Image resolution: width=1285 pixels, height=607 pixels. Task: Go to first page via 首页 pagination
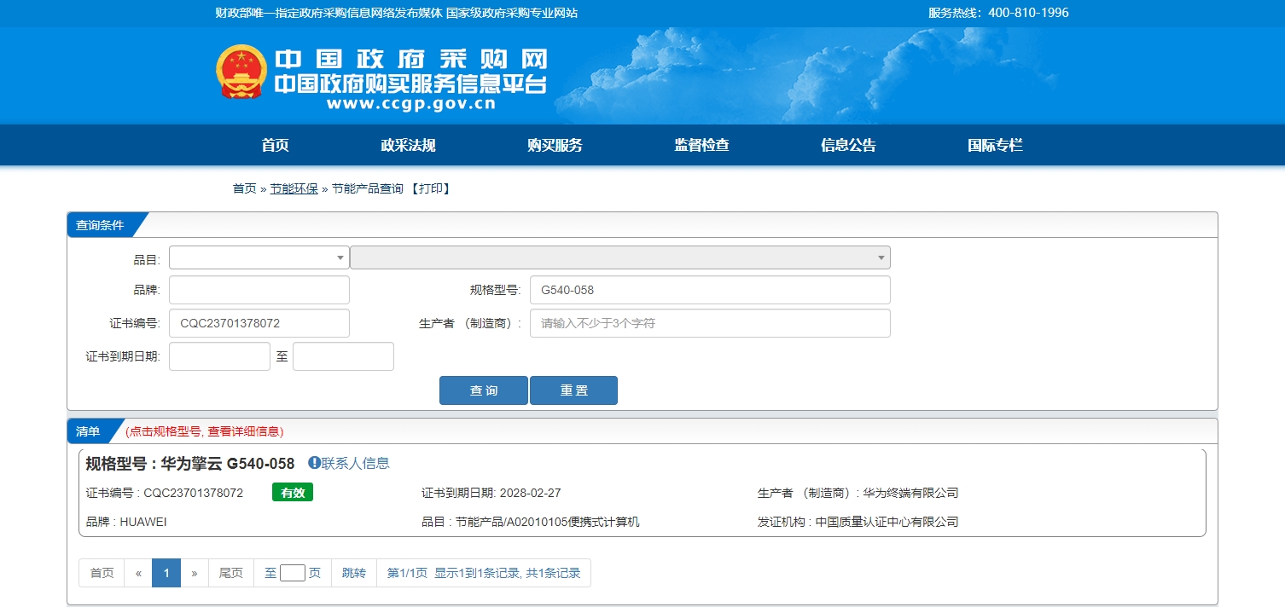coord(102,573)
